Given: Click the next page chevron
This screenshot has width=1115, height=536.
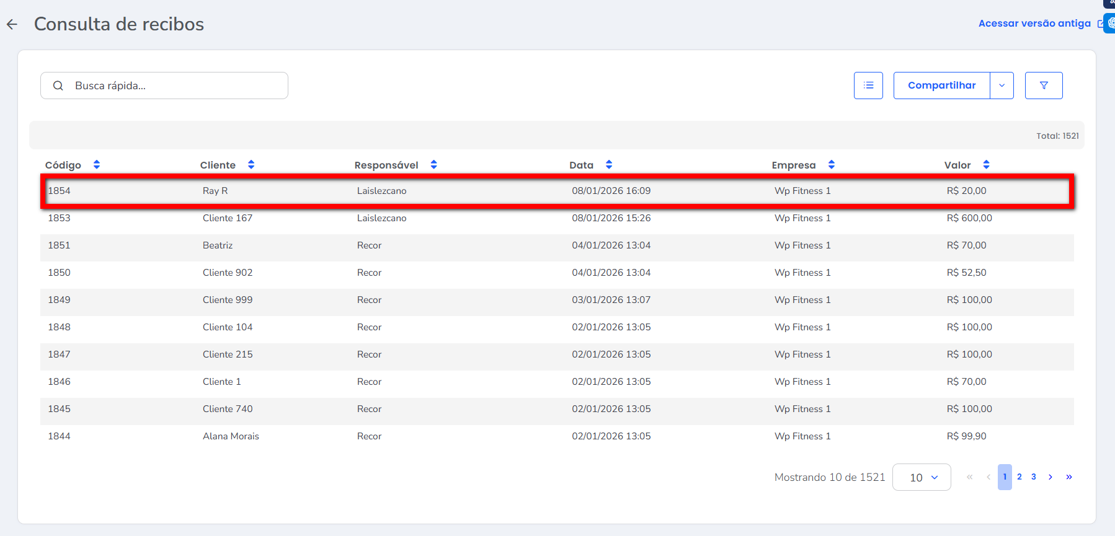Looking at the screenshot, I should point(1051,477).
